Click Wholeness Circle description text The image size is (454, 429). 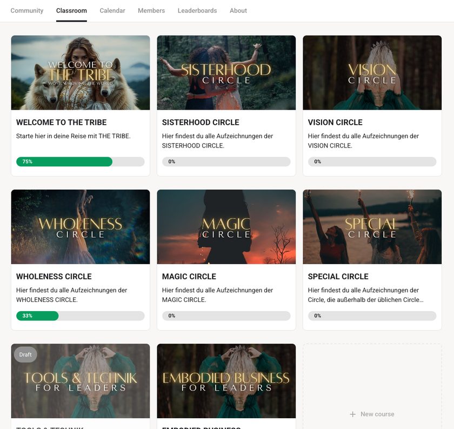point(71,295)
